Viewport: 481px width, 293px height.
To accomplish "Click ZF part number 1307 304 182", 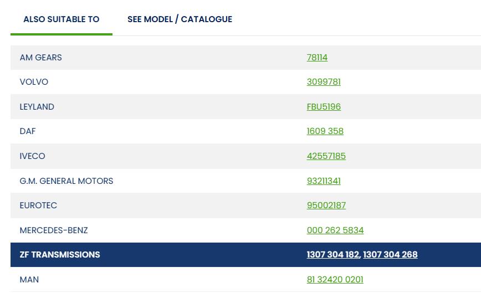I will coord(332,255).
